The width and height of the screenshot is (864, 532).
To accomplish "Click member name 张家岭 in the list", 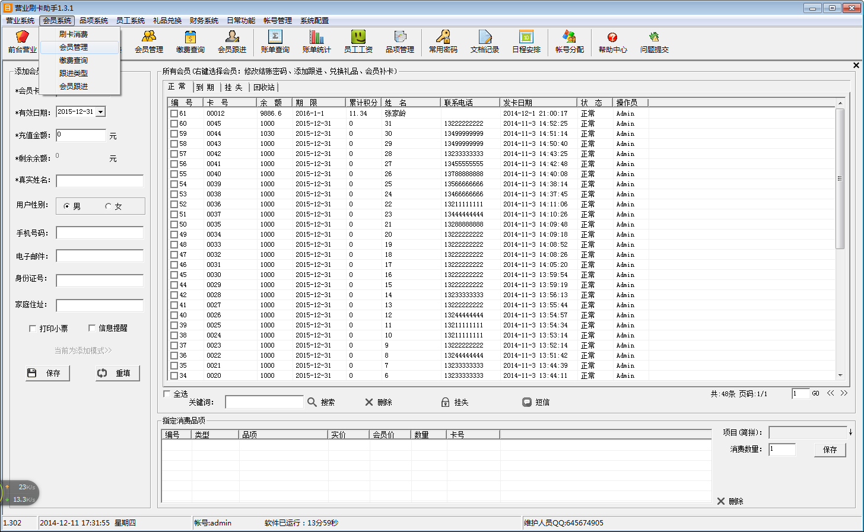I will click(395, 113).
